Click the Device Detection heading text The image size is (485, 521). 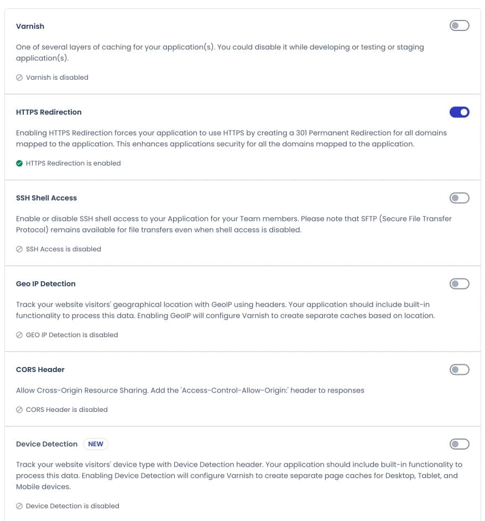click(x=46, y=444)
